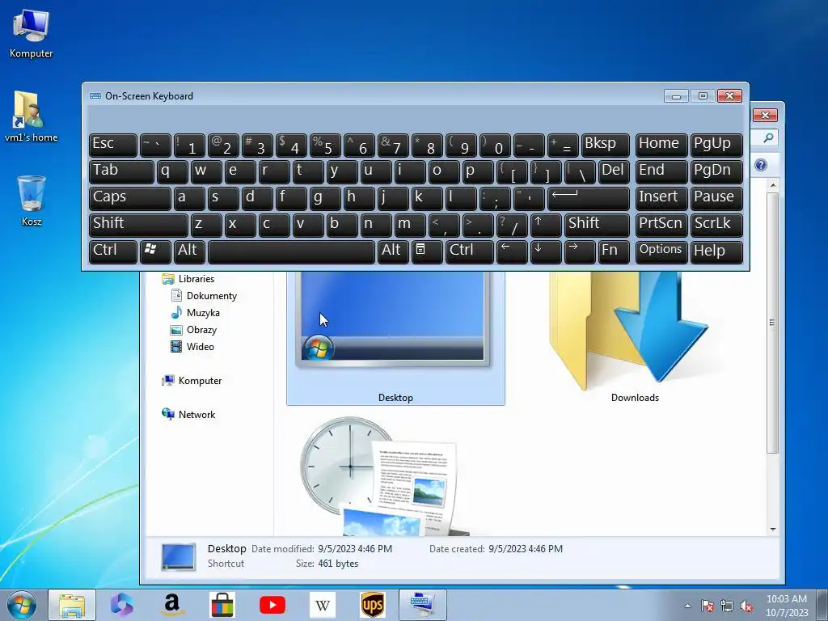Click the context menu key on keyboard

coord(426,251)
